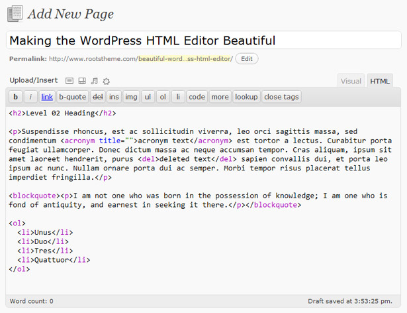The width and height of the screenshot is (407, 313).
Task: Click into the page title field
Action: [x=204, y=40]
